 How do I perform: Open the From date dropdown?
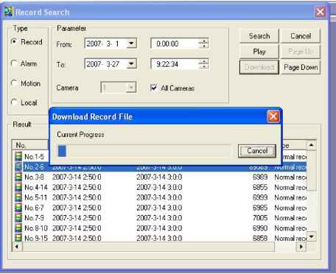pyautogui.click(x=131, y=43)
